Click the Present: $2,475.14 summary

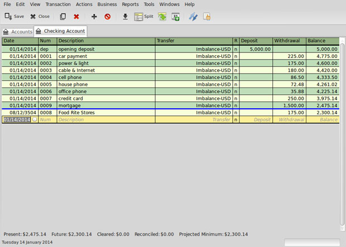pos(25,234)
